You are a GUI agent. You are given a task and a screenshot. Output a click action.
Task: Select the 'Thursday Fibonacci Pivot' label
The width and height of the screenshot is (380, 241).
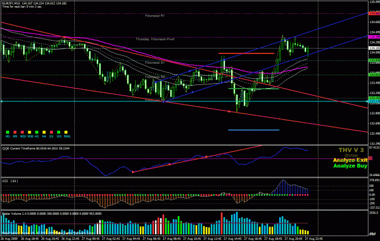coord(155,39)
